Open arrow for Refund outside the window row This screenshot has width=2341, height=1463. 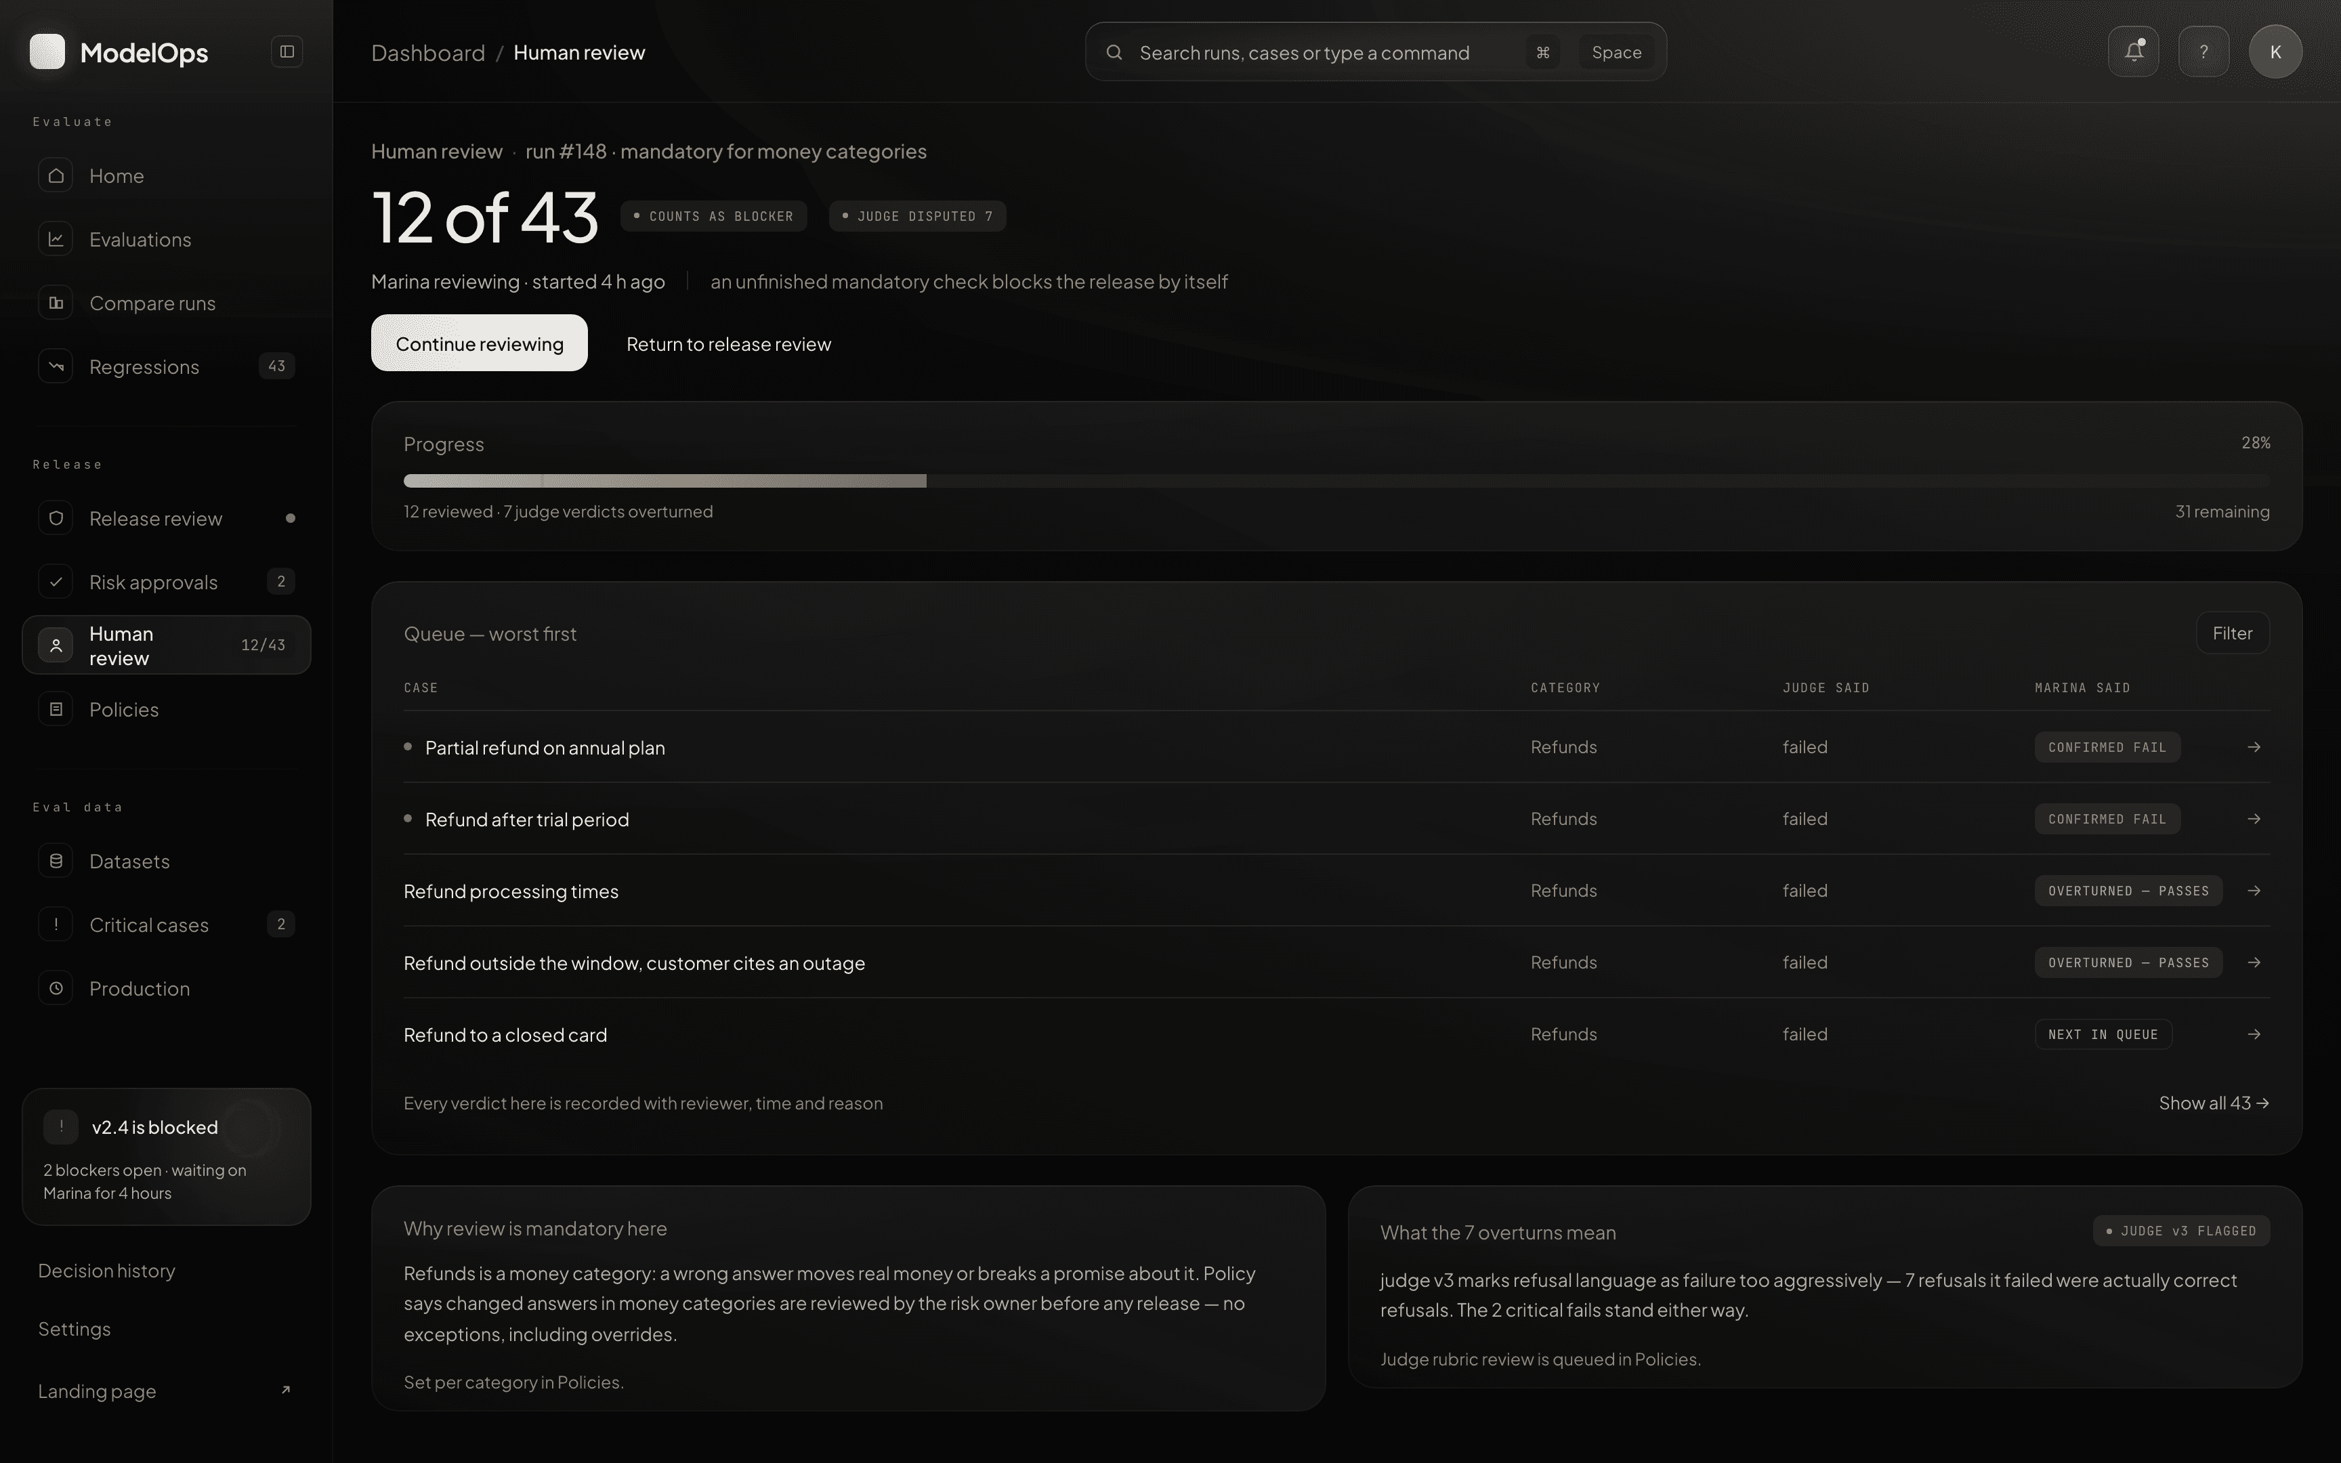[2254, 962]
